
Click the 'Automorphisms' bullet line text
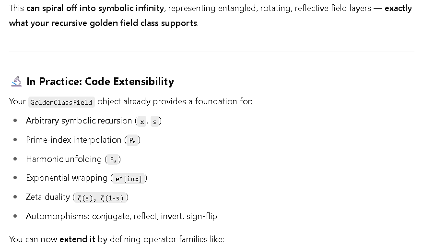pos(121,216)
